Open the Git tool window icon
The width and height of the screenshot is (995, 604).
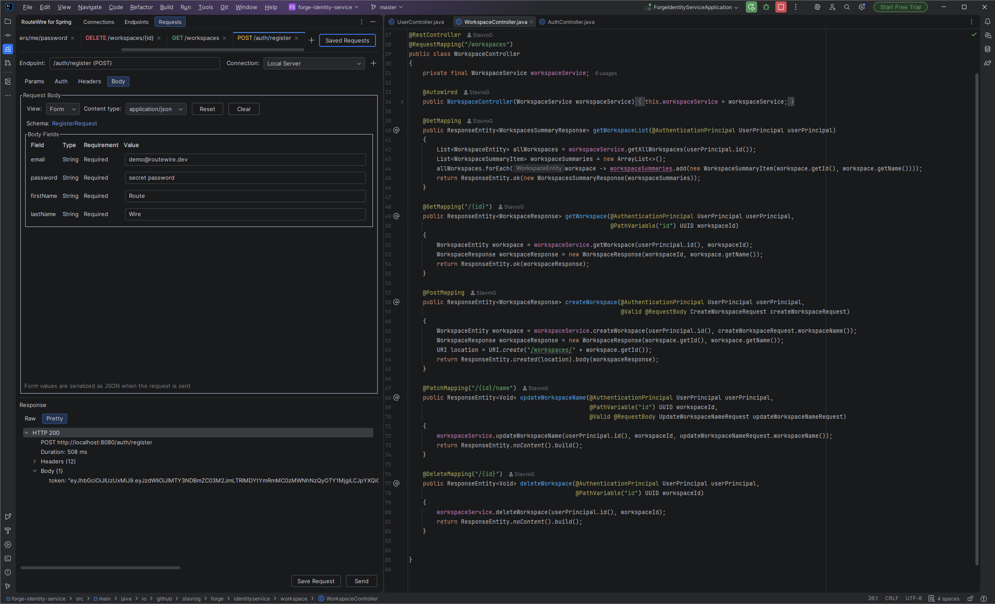coord(7,586)
